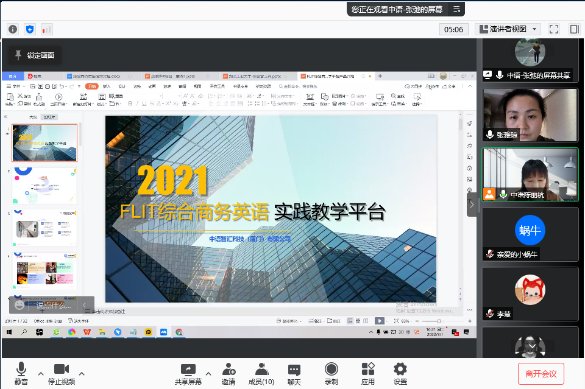Enter full screen mode
The image size is (585, 389).
point(554,29)
